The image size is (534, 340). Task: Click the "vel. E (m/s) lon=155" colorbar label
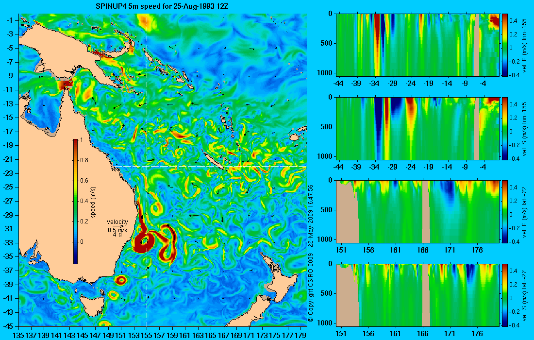pyautogui.click(x=524, y=46)
